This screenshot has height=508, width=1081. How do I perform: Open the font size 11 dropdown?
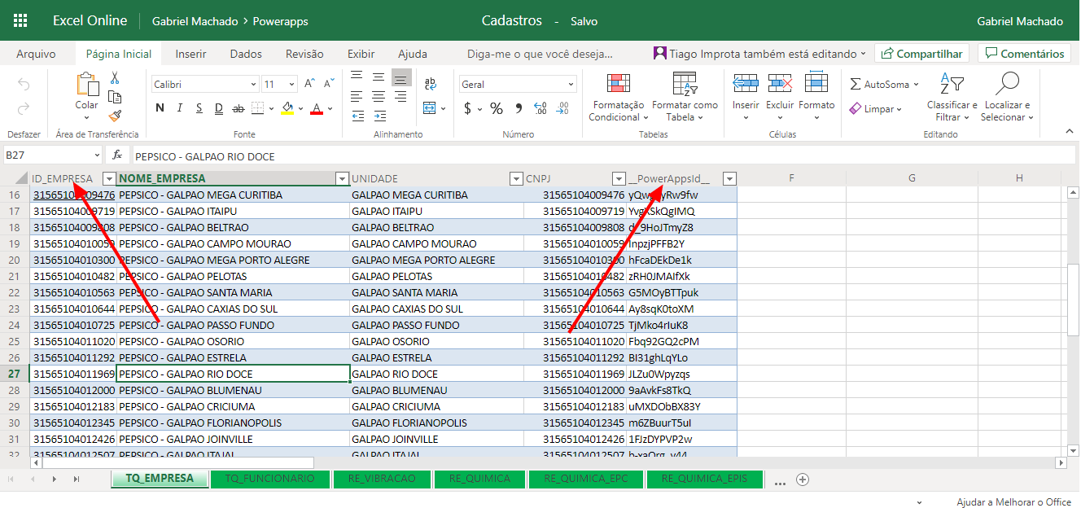(x=291, y=84)
